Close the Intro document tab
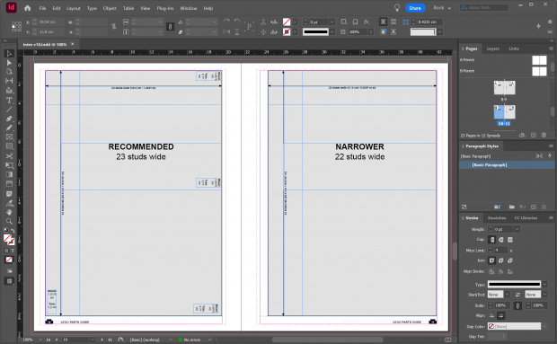This screenshot has width=557, height=344. pyautogui.click(x=73, y=44)
